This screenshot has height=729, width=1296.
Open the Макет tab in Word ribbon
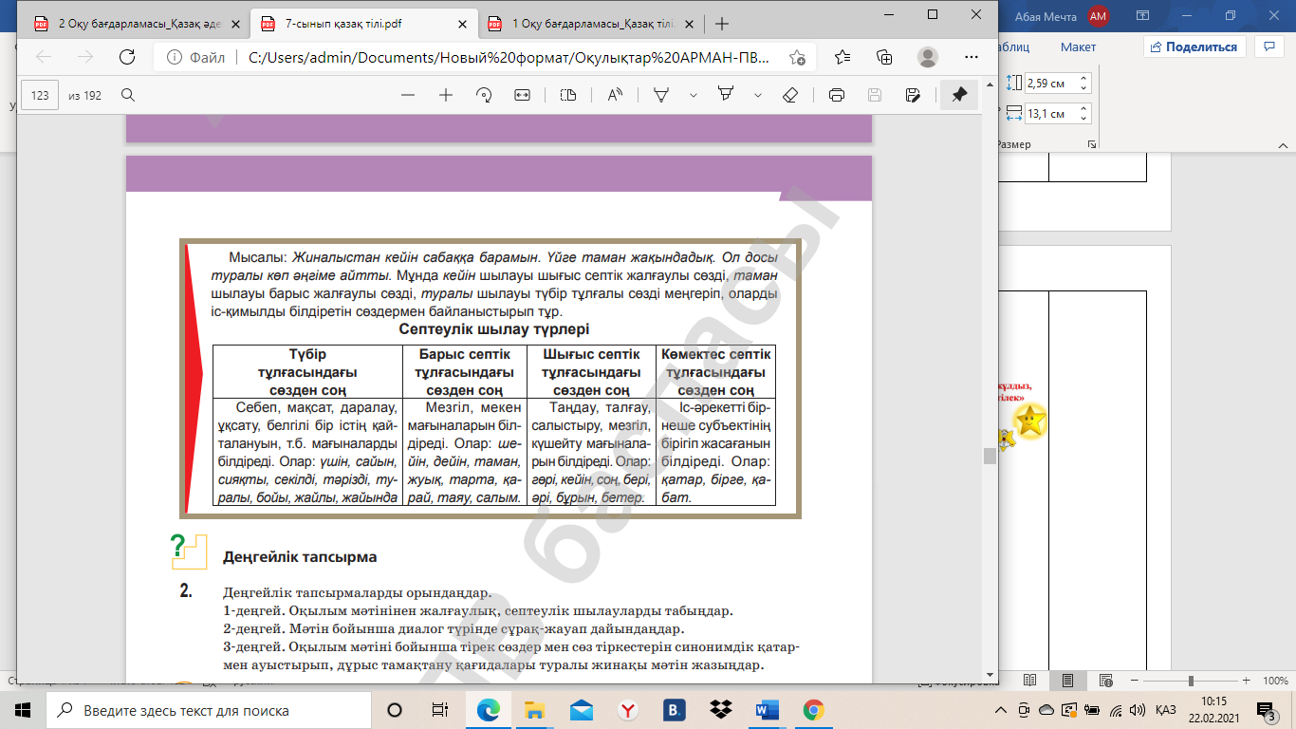point(1078,47)
